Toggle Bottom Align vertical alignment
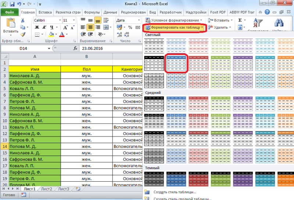This screenshot has width=294, height=200. (98, 20)
